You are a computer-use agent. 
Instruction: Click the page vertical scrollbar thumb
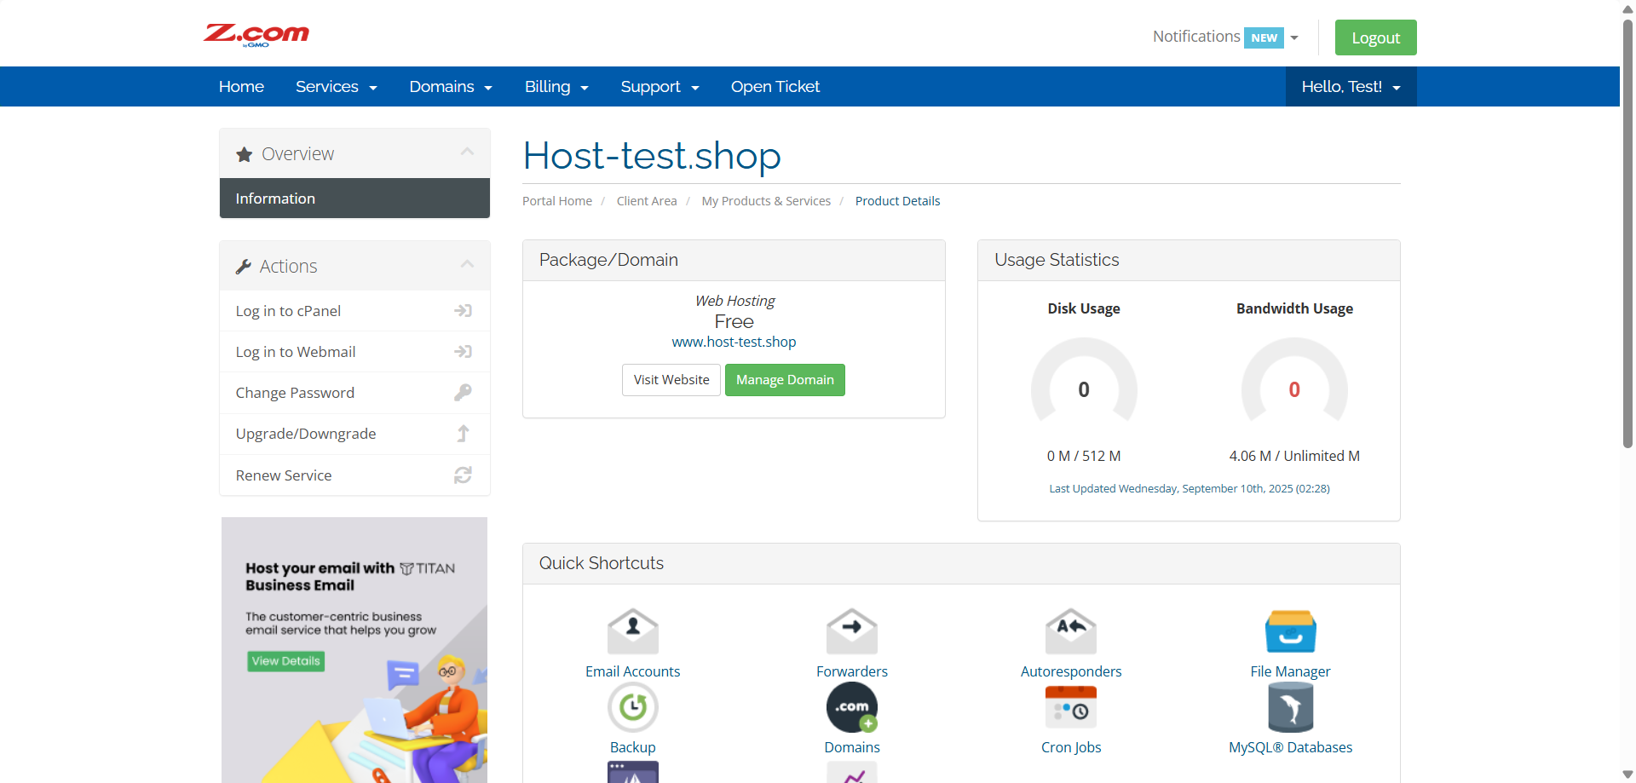1627,233
